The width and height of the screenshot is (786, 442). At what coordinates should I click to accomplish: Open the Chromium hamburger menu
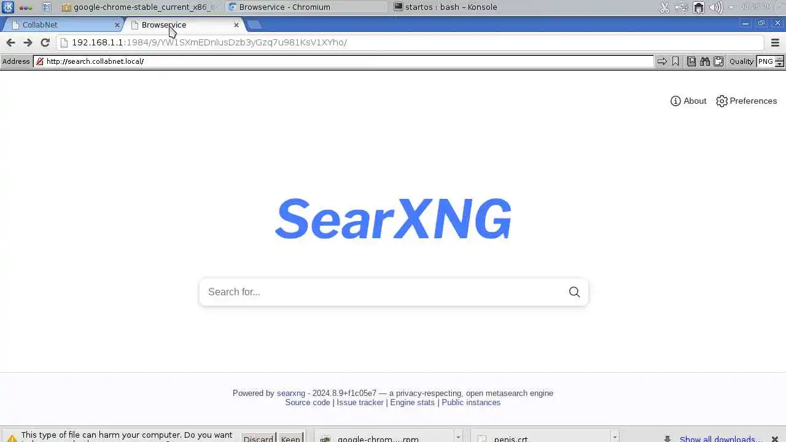click(775, 42)
